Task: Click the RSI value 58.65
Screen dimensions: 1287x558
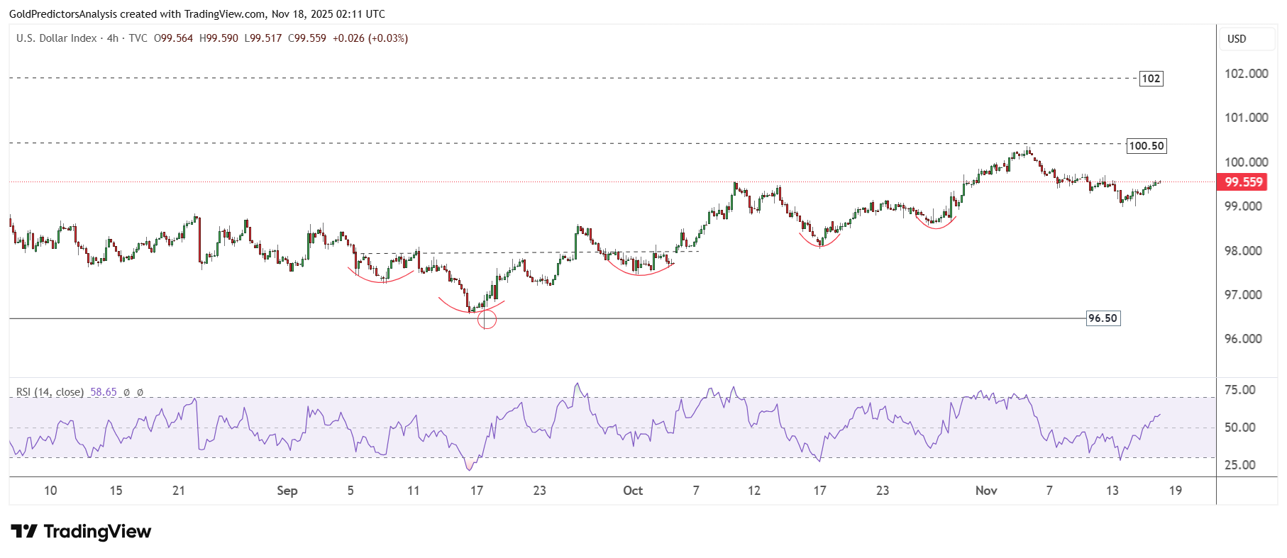Action: pyautogui.click(x=104, y=392)
